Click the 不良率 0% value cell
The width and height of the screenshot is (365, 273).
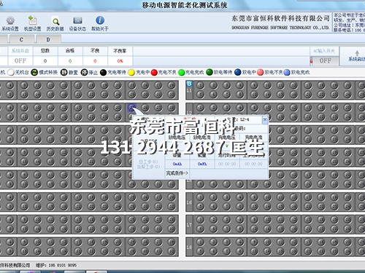tap(120, 61)
